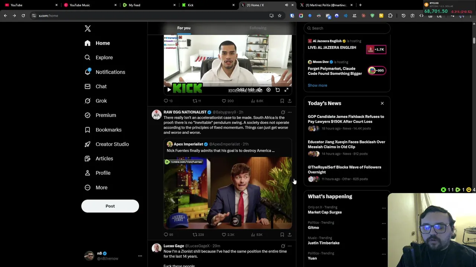Image resolution: width=476 pixels, height=267 pixels.
Task: Reply to Kick video post with 13 replies
Action: pos(168,101)
